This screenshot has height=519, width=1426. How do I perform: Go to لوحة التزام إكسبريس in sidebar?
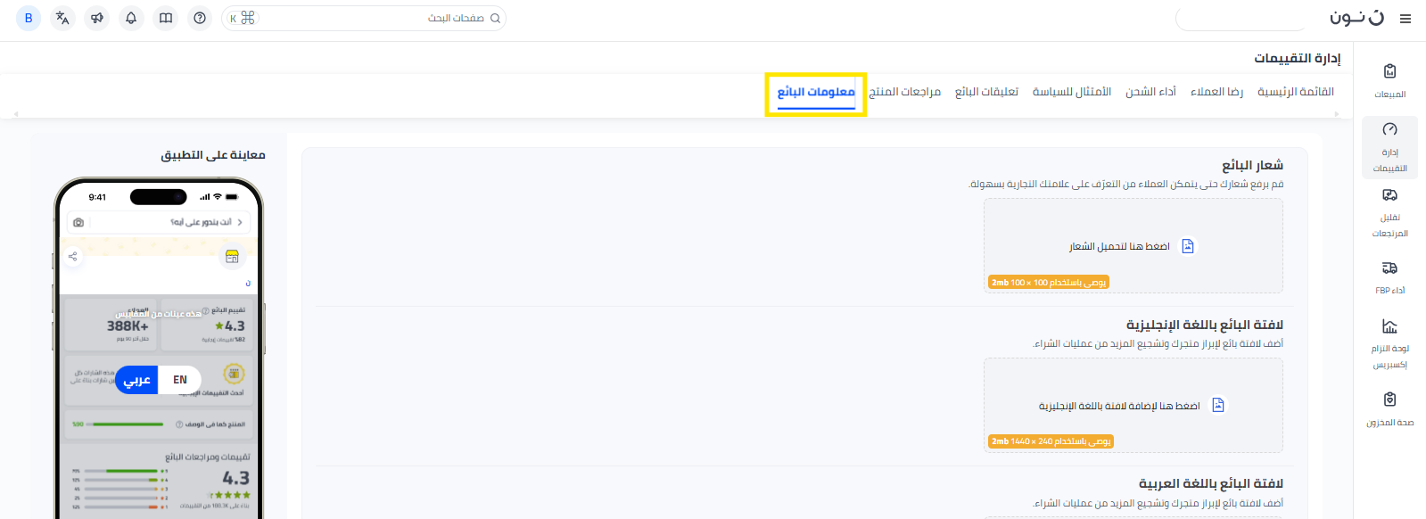click(x=1389, y=343)
